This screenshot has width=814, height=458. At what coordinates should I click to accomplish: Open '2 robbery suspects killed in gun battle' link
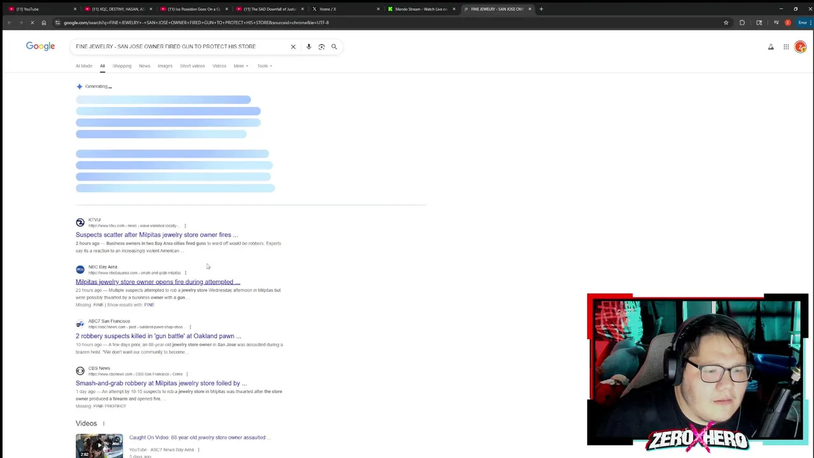click(158, 336)
